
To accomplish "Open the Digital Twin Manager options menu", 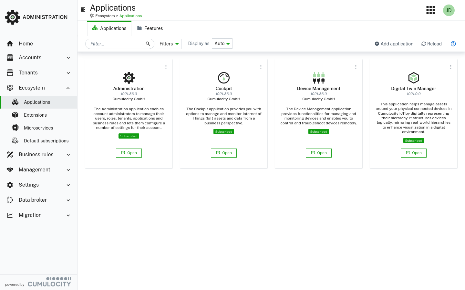I will 450,67.
